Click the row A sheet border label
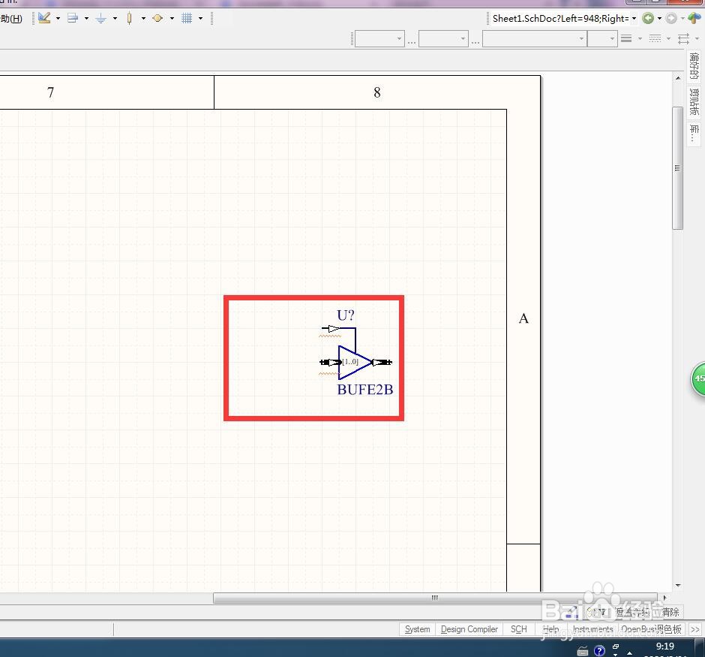 (523, 318)
